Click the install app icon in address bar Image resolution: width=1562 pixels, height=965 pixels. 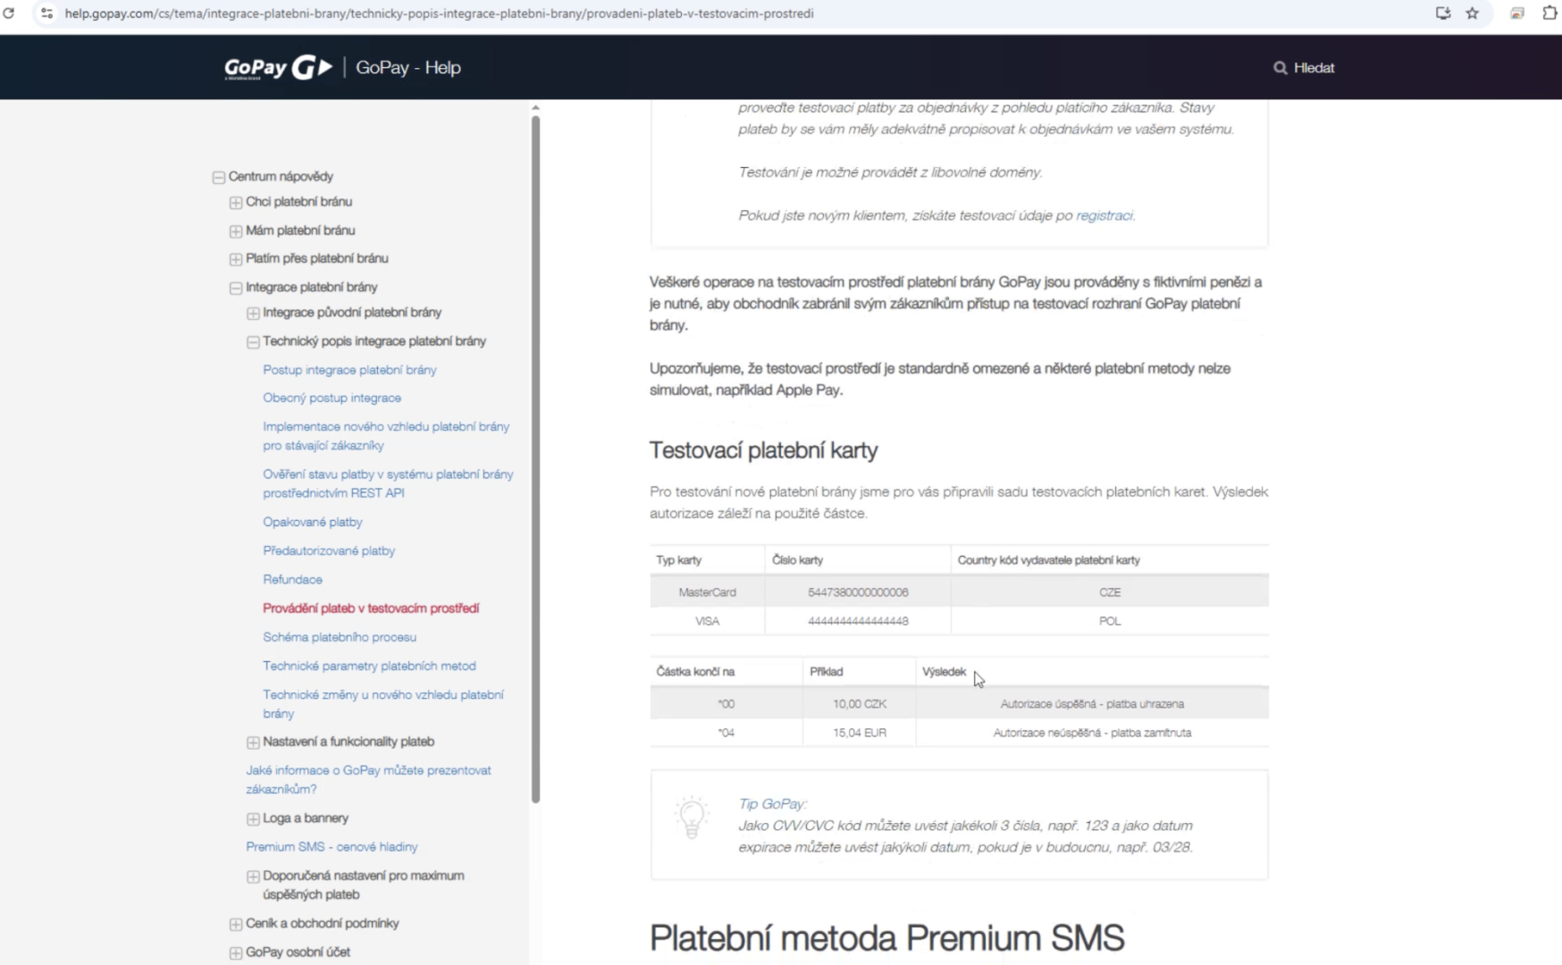(1443, 13)
